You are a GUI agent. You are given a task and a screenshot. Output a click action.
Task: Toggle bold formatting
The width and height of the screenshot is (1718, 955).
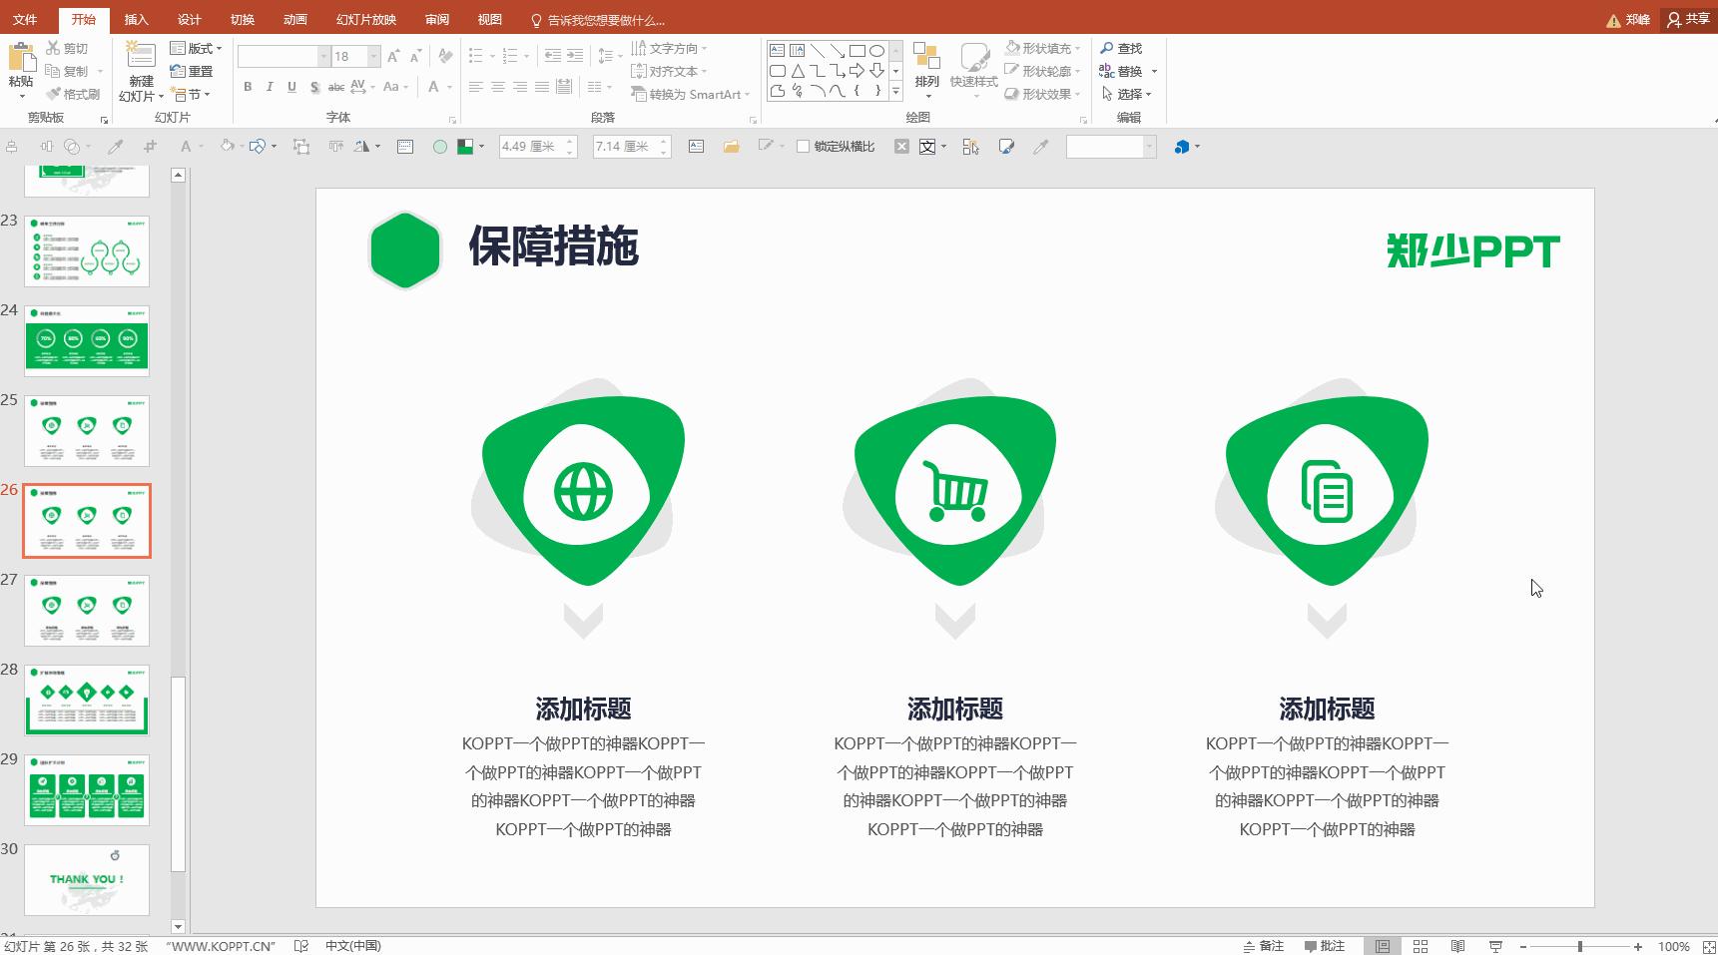247,88
